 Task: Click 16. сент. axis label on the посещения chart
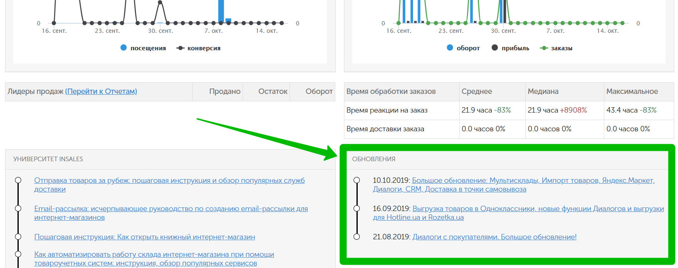[x=54, y=31]
